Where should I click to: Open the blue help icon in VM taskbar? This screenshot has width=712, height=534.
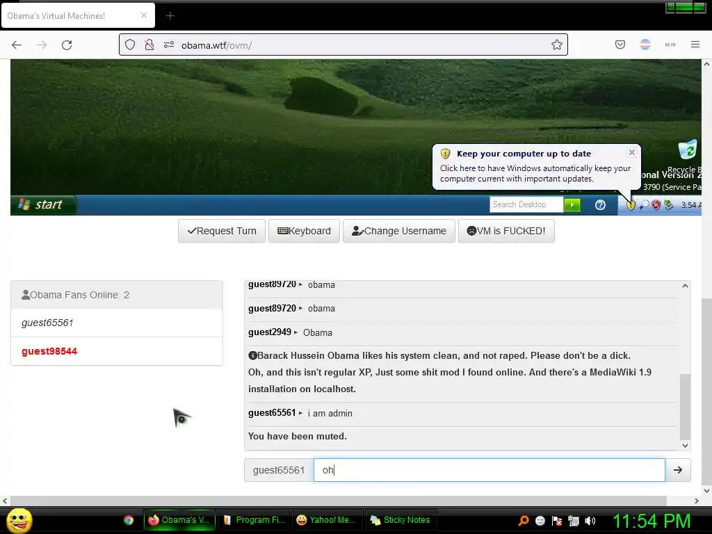pyautogui.click(x=600, y=205)
